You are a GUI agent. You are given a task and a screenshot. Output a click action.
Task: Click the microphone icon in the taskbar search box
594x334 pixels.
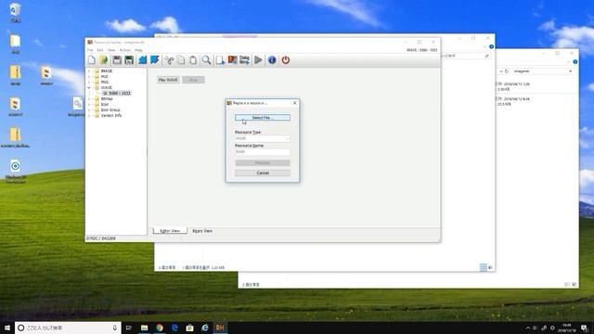tap(115, 328)
